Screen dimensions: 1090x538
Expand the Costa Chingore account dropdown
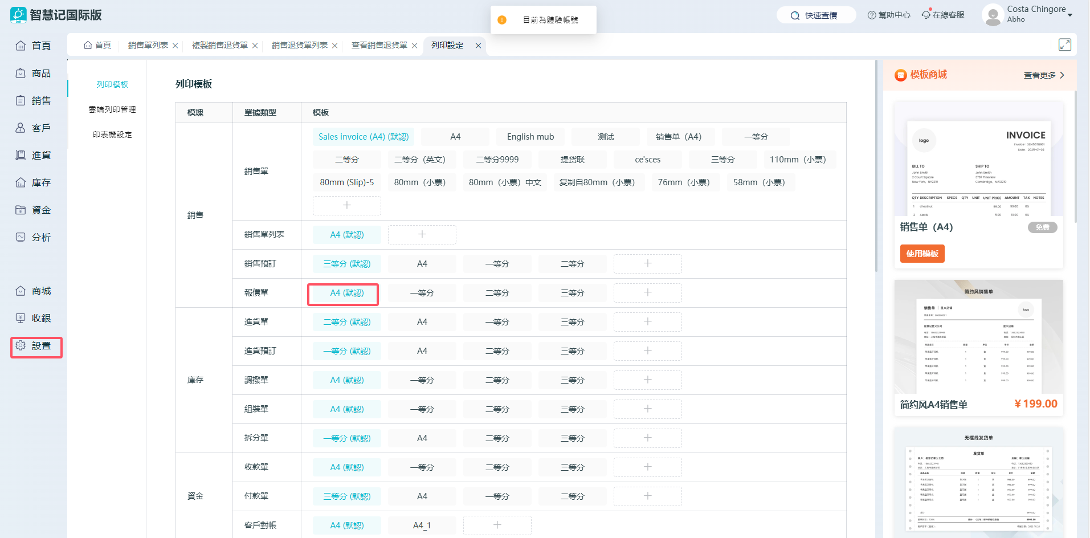(1069, 15)
